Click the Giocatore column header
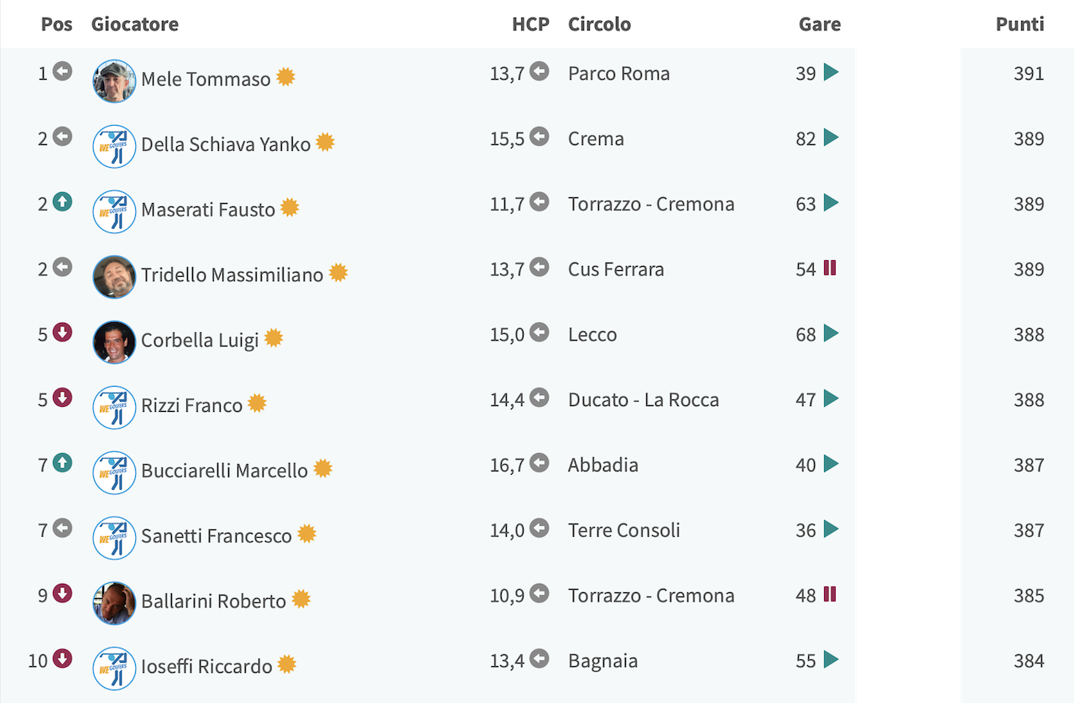Viewport: 1074px width, 703px height. tap(135, 24)
